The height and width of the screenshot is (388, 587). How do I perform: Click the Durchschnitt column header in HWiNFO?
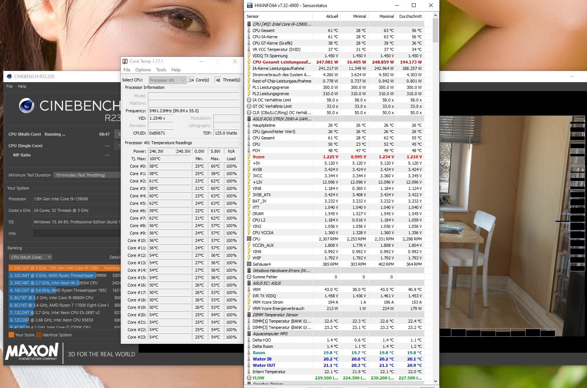coord(410,16)
